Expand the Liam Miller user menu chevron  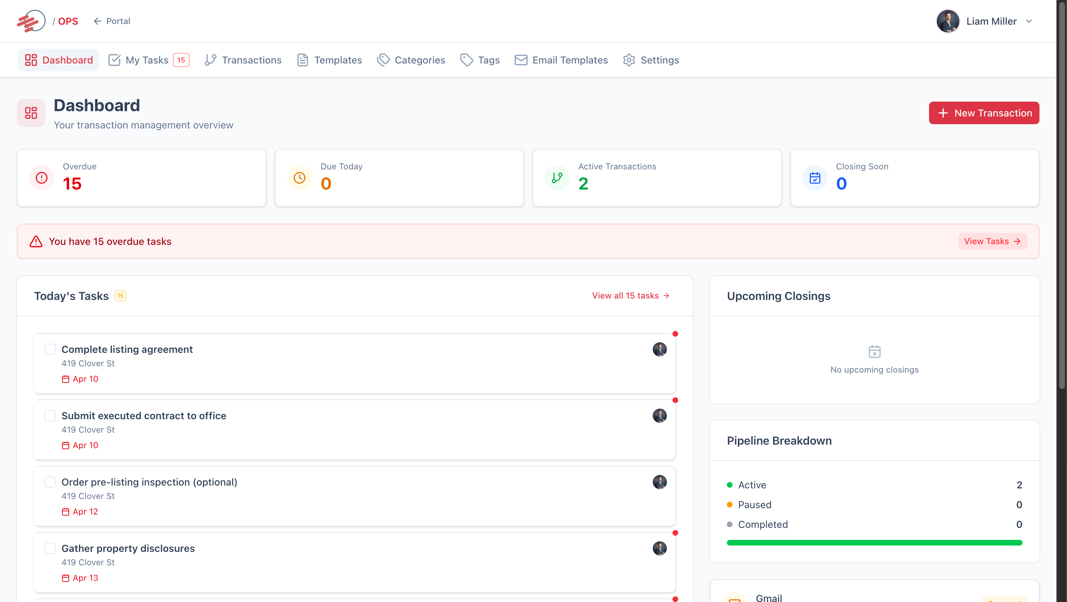click(x=1029, y=21)
